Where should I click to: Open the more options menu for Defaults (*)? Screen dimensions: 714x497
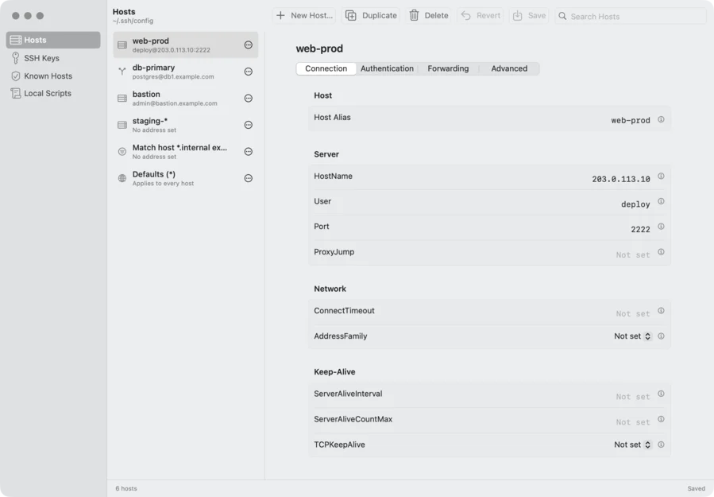click(x=248, y=178)
